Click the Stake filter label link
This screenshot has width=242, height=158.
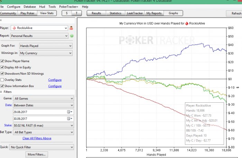[8, 125]
